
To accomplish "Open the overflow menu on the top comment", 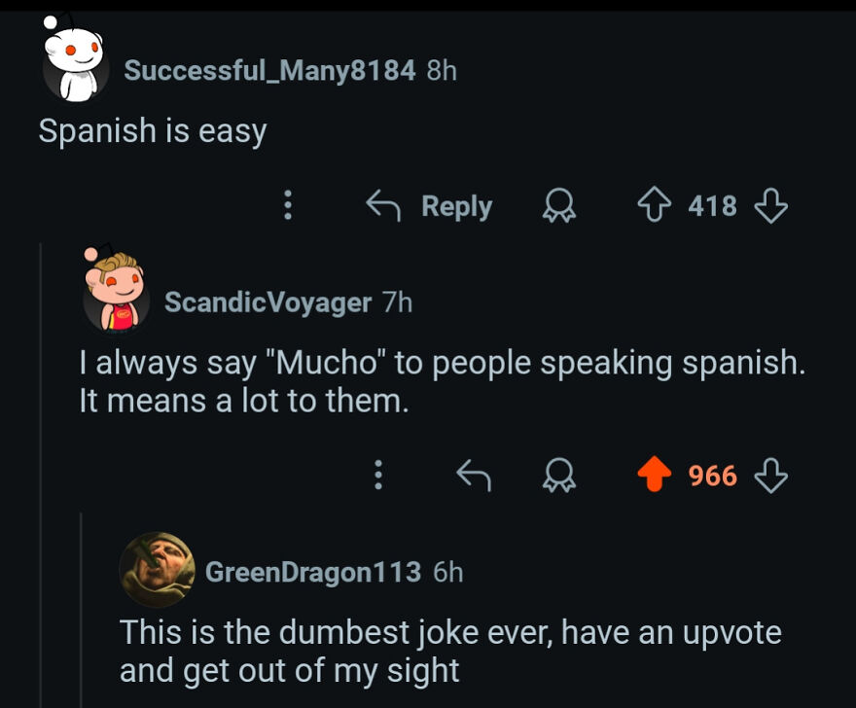I will [287, 205].
